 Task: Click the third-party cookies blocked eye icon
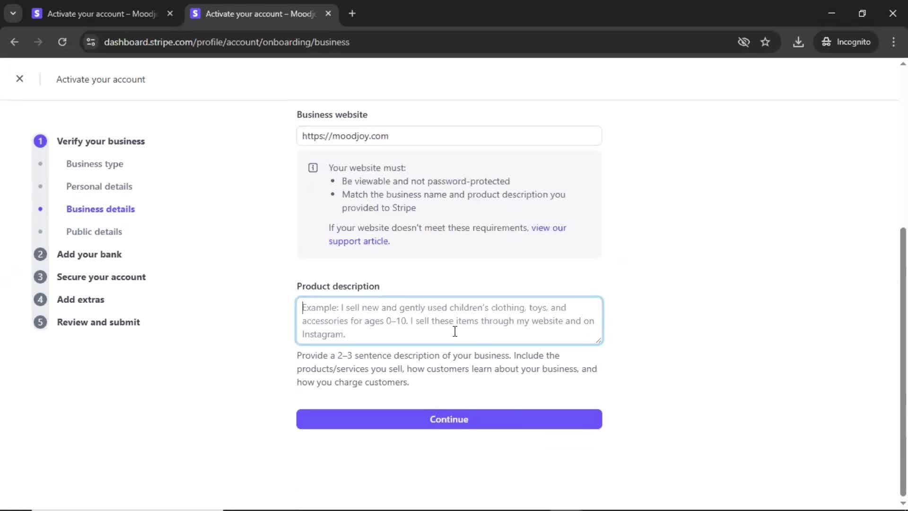click(x=743, y=42)
